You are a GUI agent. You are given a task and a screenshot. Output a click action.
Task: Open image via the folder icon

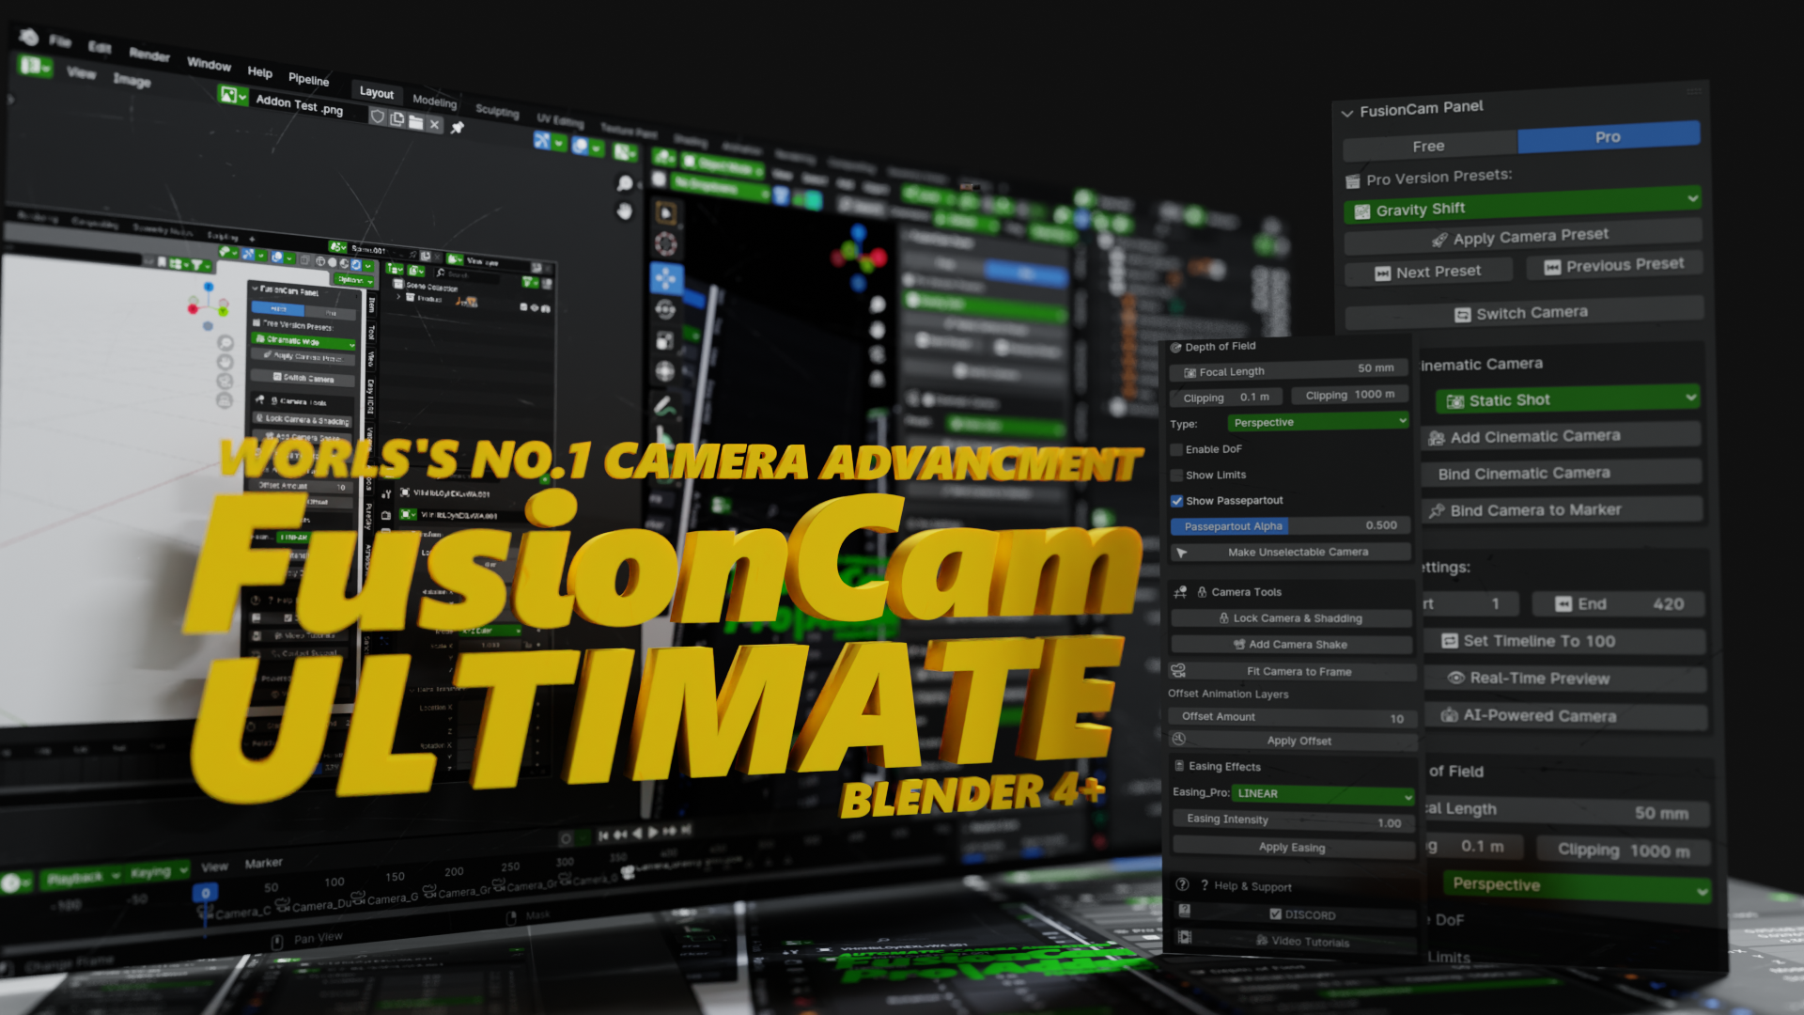tap(415, 121)
